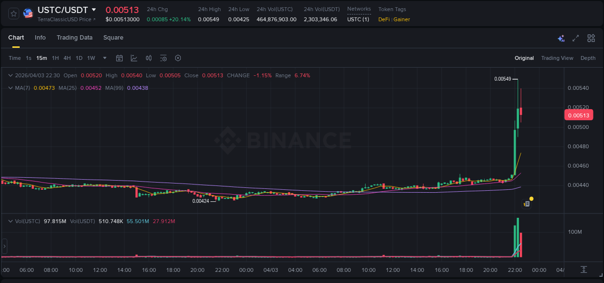Add USTC/USDT to favorites with the star icon

point(13,13)
